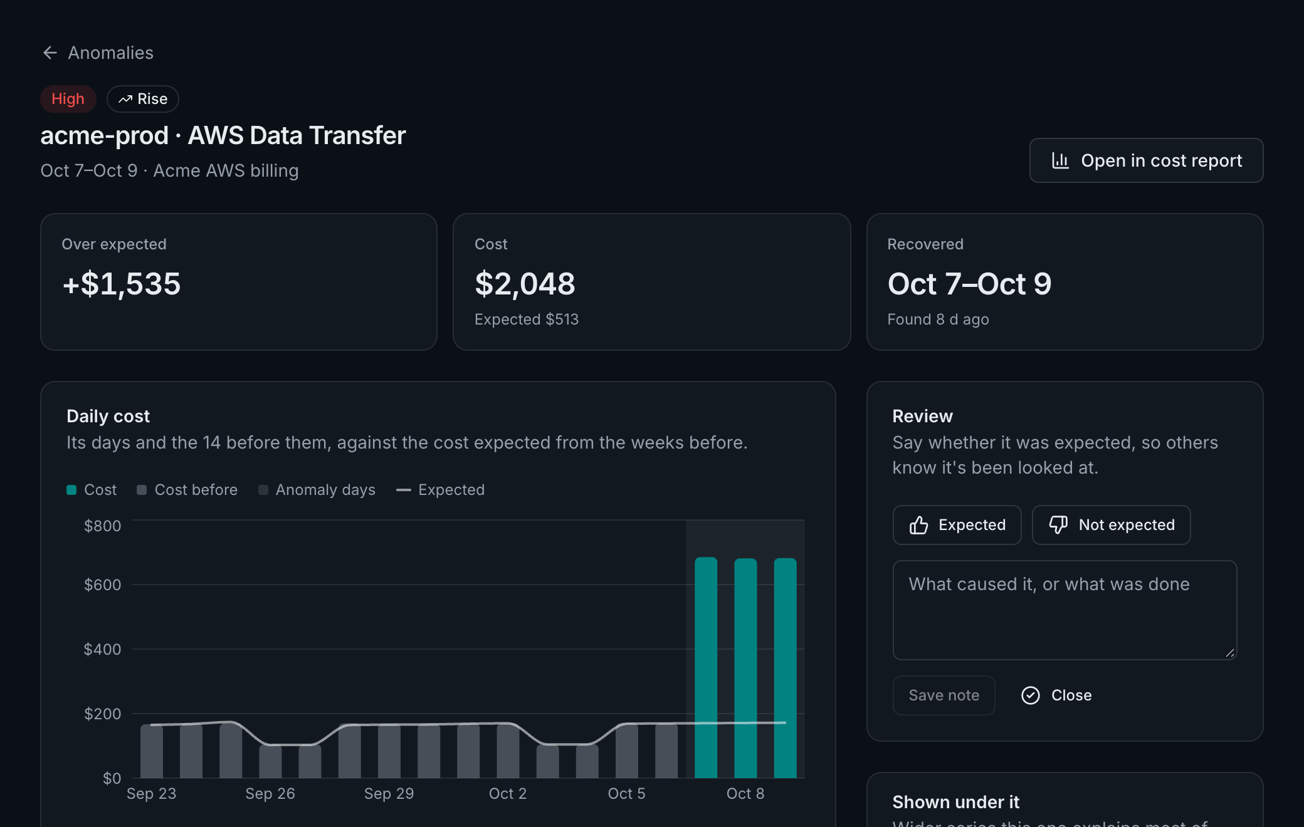The image size is (1304, 827).
Task: Close the anomaly review
Action: click(1056, 695)
